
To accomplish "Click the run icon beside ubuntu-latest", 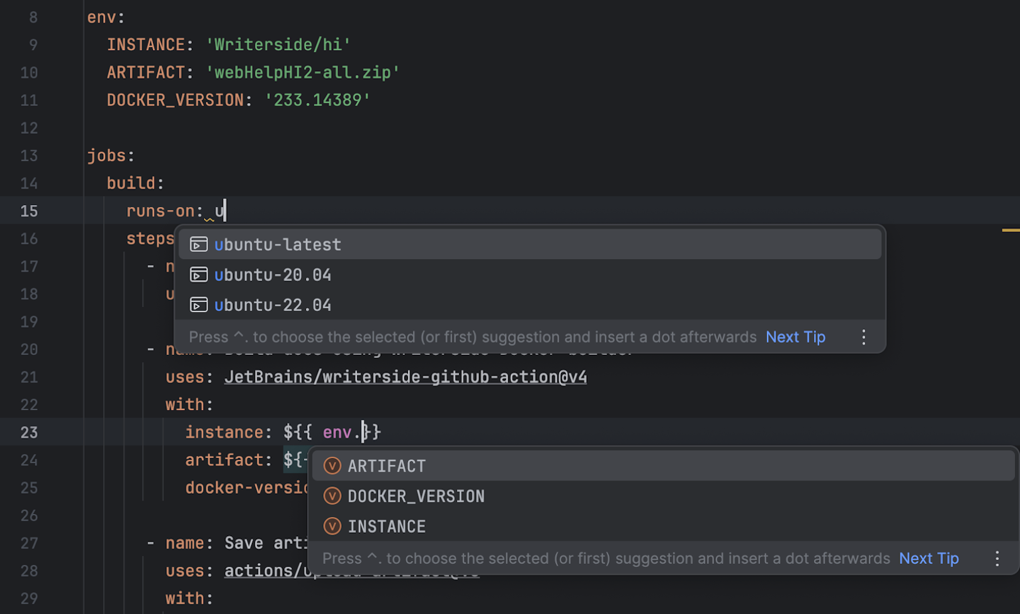I will click(198, 244).
